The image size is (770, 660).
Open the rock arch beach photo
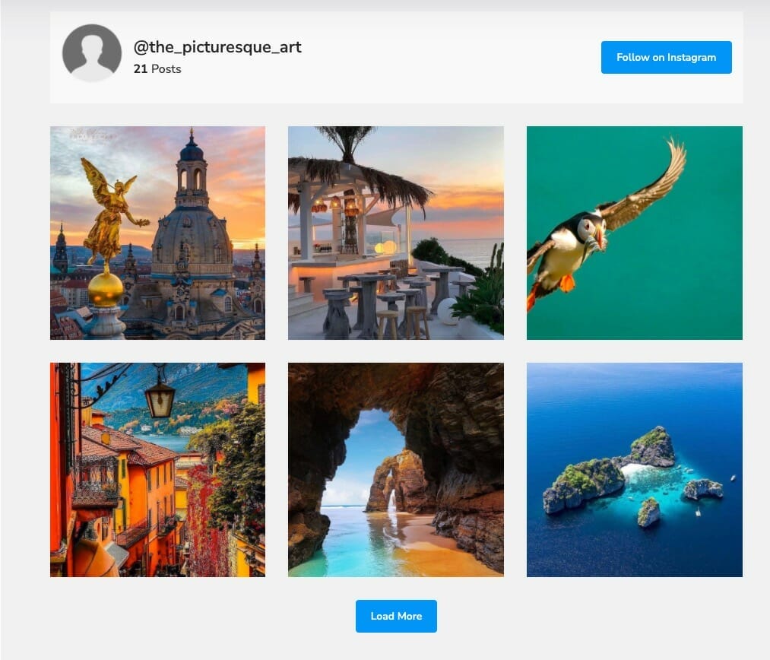[x=395, y=469]
